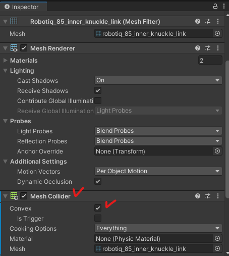Viewport: 229px width, 256px height.
Task: Click the Mesh Filter component grid icon
Action: pyautogui.click(x=14, y=21)
